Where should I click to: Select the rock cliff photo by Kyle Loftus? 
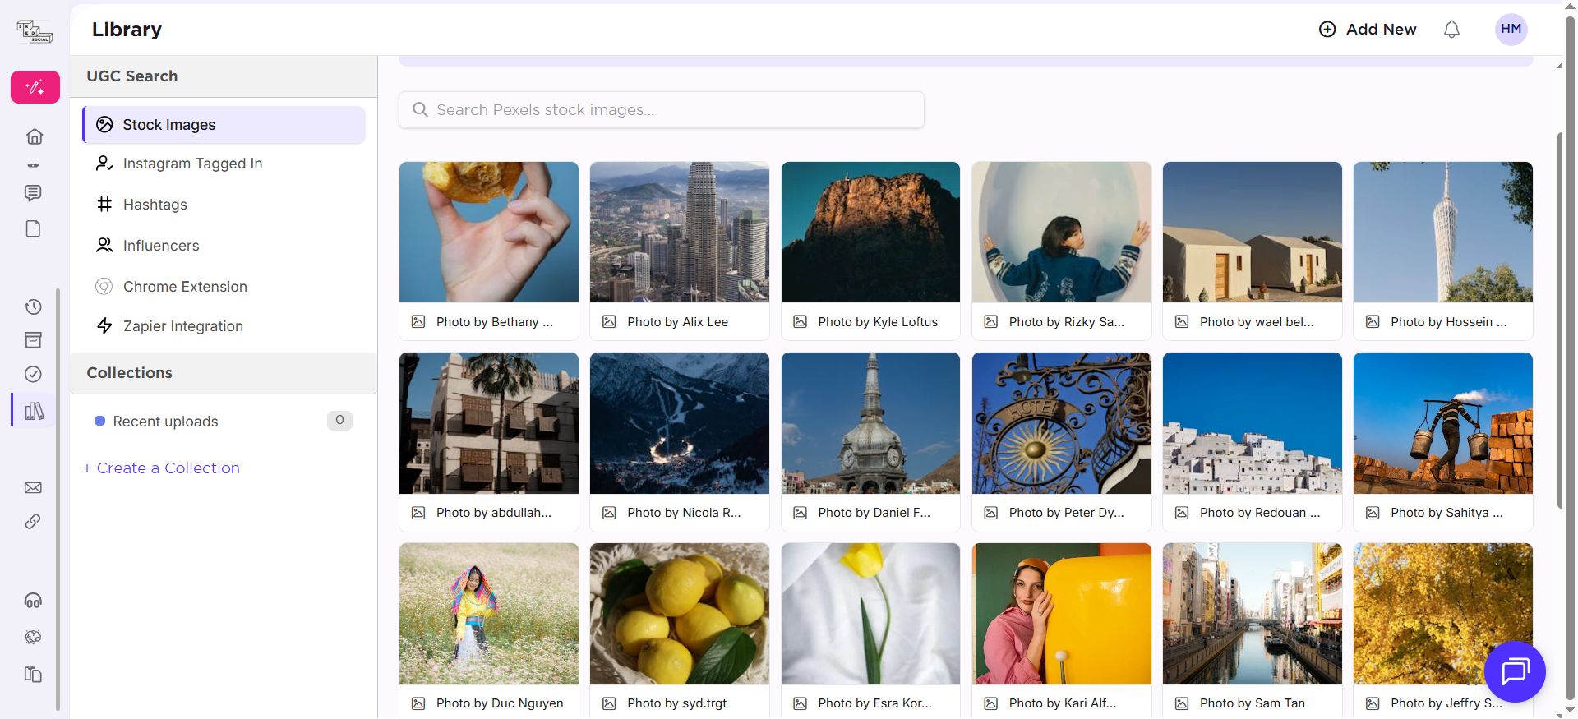coord(870,233)
